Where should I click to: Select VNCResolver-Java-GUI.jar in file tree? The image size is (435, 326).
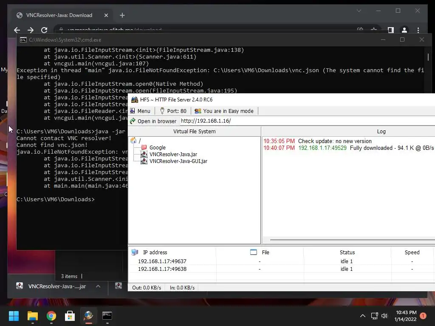(178, 161)
